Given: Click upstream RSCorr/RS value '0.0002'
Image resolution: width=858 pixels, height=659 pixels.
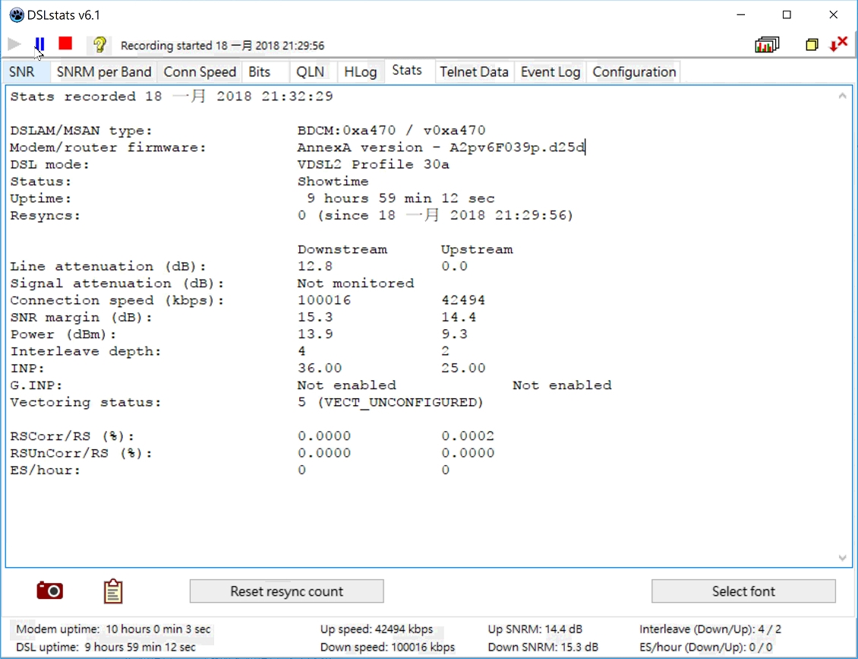Looking at the screenshot, I should coord(468,436).
